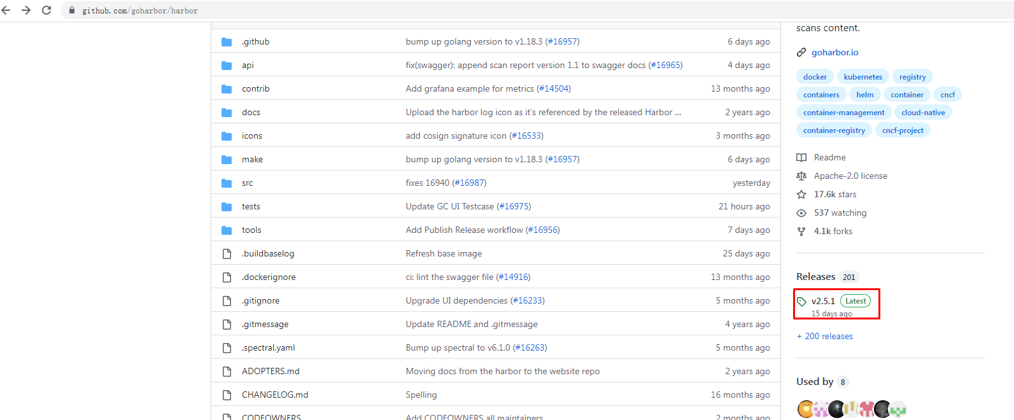Click the .gitignore file icon
The width and height of the screenshot is (1014, 420).
click(227, 301)
